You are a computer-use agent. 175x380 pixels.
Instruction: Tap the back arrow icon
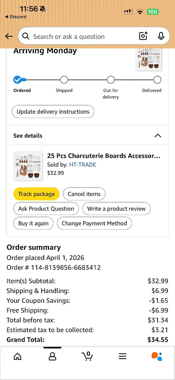(x=9, y=36)
